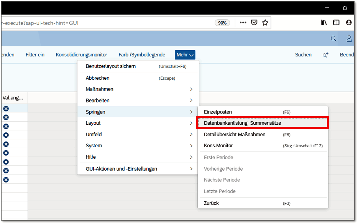Image resolution: width=358 pixels, height=224 pixels.
Task: Expand the Maßnahmen submenu
Action: pyautogui.click(x=138, y=89)
